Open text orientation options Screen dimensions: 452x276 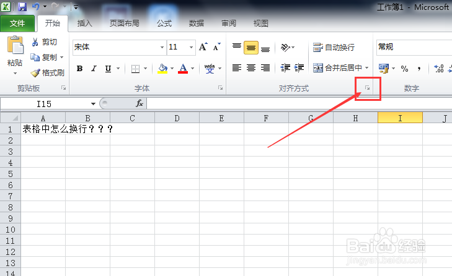pos(288,47)
